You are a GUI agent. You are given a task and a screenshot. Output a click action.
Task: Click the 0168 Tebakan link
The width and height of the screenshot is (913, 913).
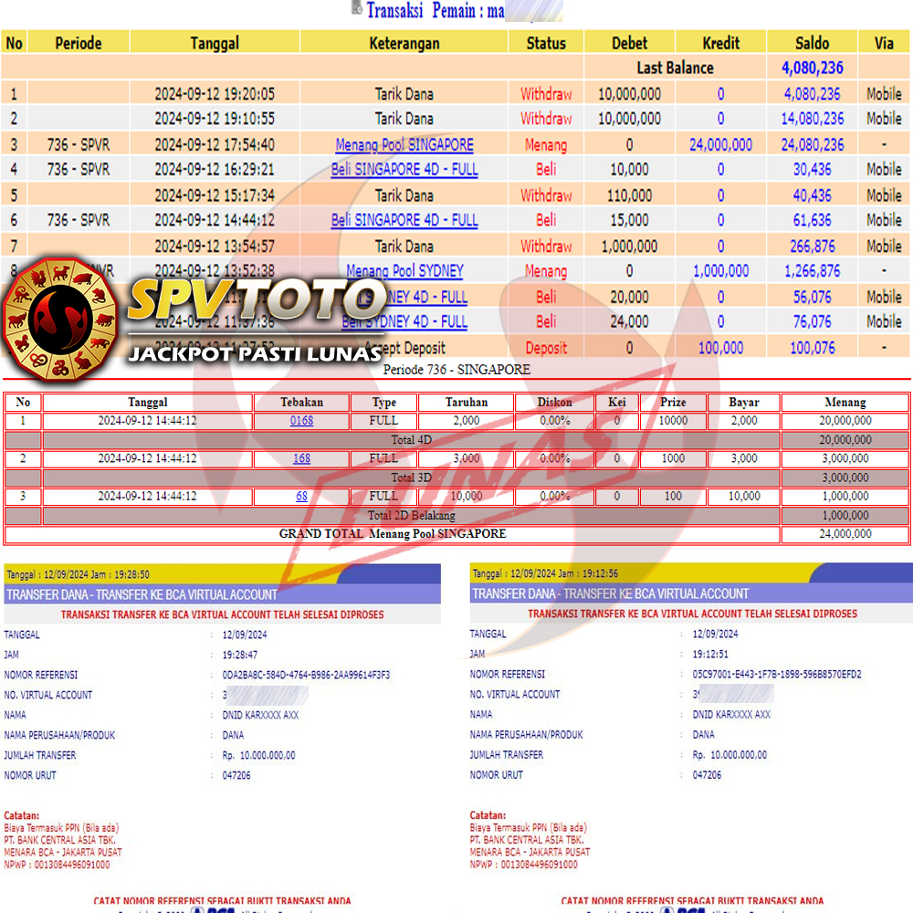(x=301, y=421)
